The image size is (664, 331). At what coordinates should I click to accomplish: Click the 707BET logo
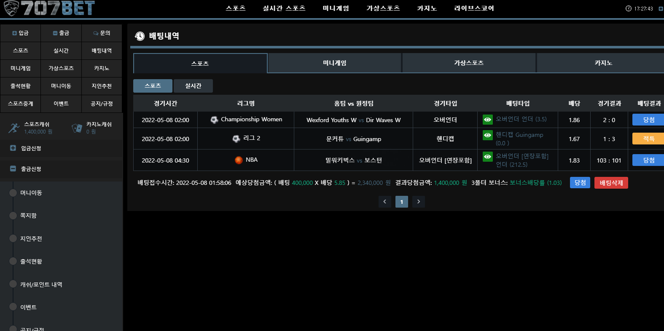[48, 8]
